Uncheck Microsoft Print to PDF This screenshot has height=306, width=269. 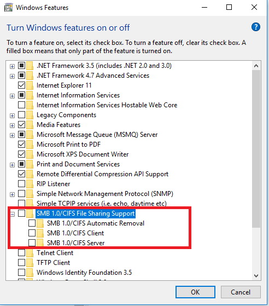click(x=22, y=145)
